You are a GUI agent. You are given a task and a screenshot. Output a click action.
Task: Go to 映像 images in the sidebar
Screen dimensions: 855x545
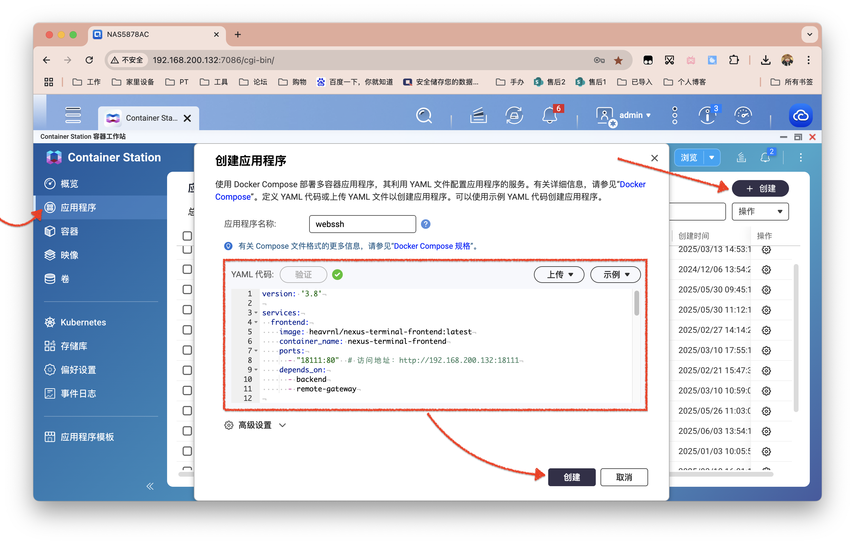tap(69, 255)
